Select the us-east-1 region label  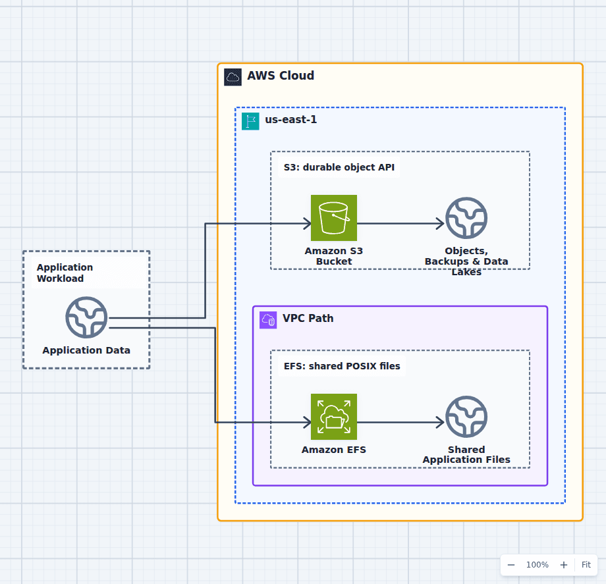tap(290, 120)
